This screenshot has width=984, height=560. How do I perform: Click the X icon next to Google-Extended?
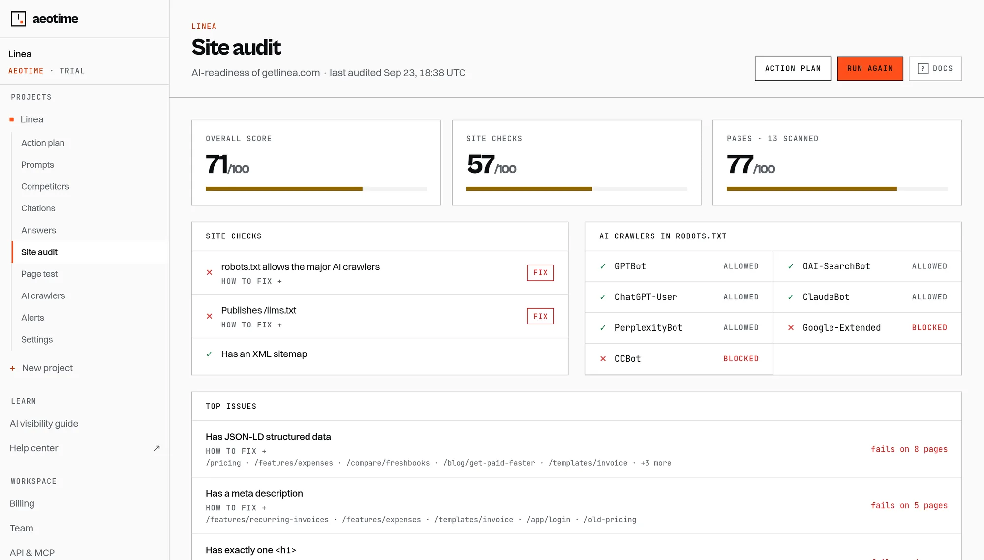tap(791, 328)
